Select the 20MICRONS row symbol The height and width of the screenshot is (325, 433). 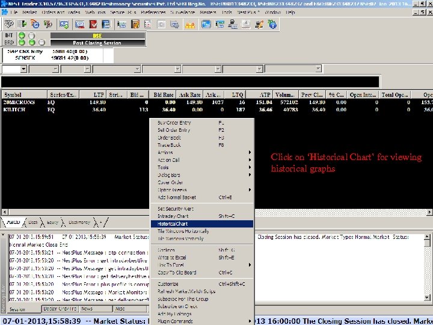(x=19, y=102)
